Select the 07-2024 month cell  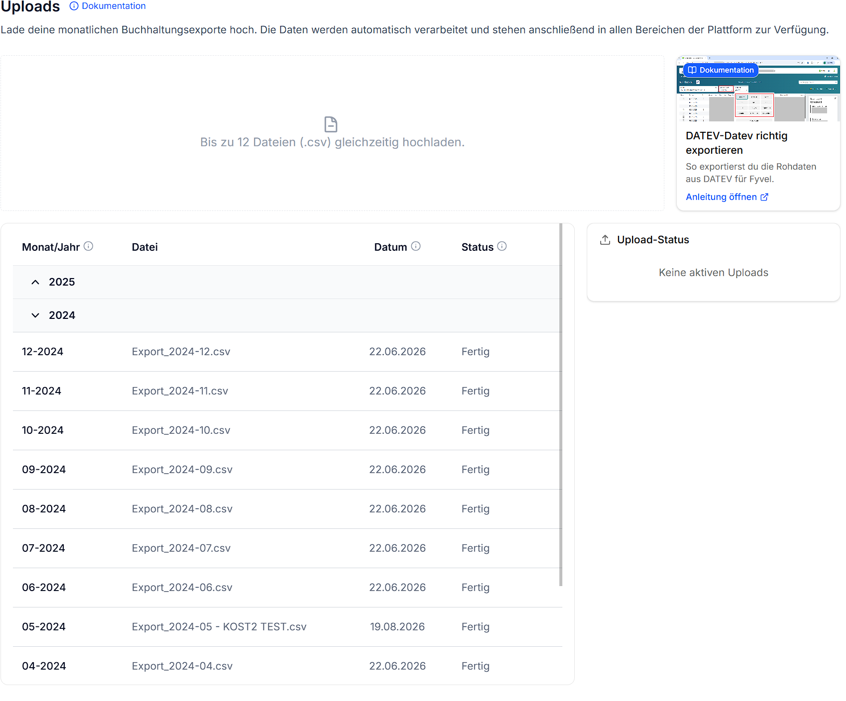[44, 548]
